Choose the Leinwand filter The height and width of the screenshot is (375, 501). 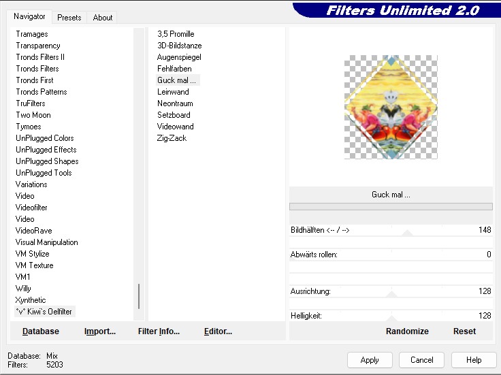pos(173,92)
